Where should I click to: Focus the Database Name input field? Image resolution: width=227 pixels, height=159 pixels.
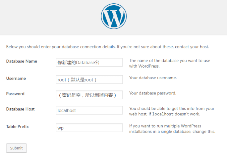(89, 62)
